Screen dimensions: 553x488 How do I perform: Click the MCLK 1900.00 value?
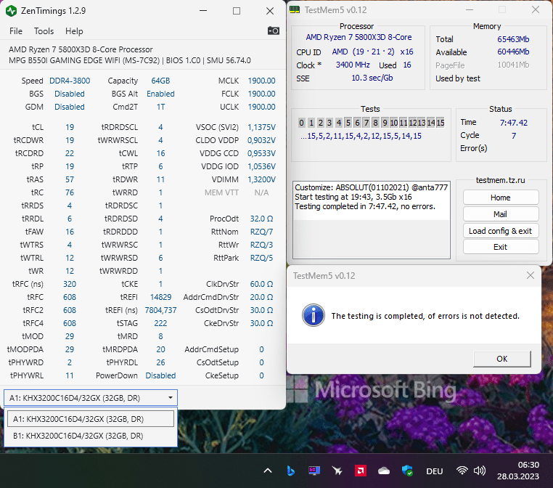point(261,81)
